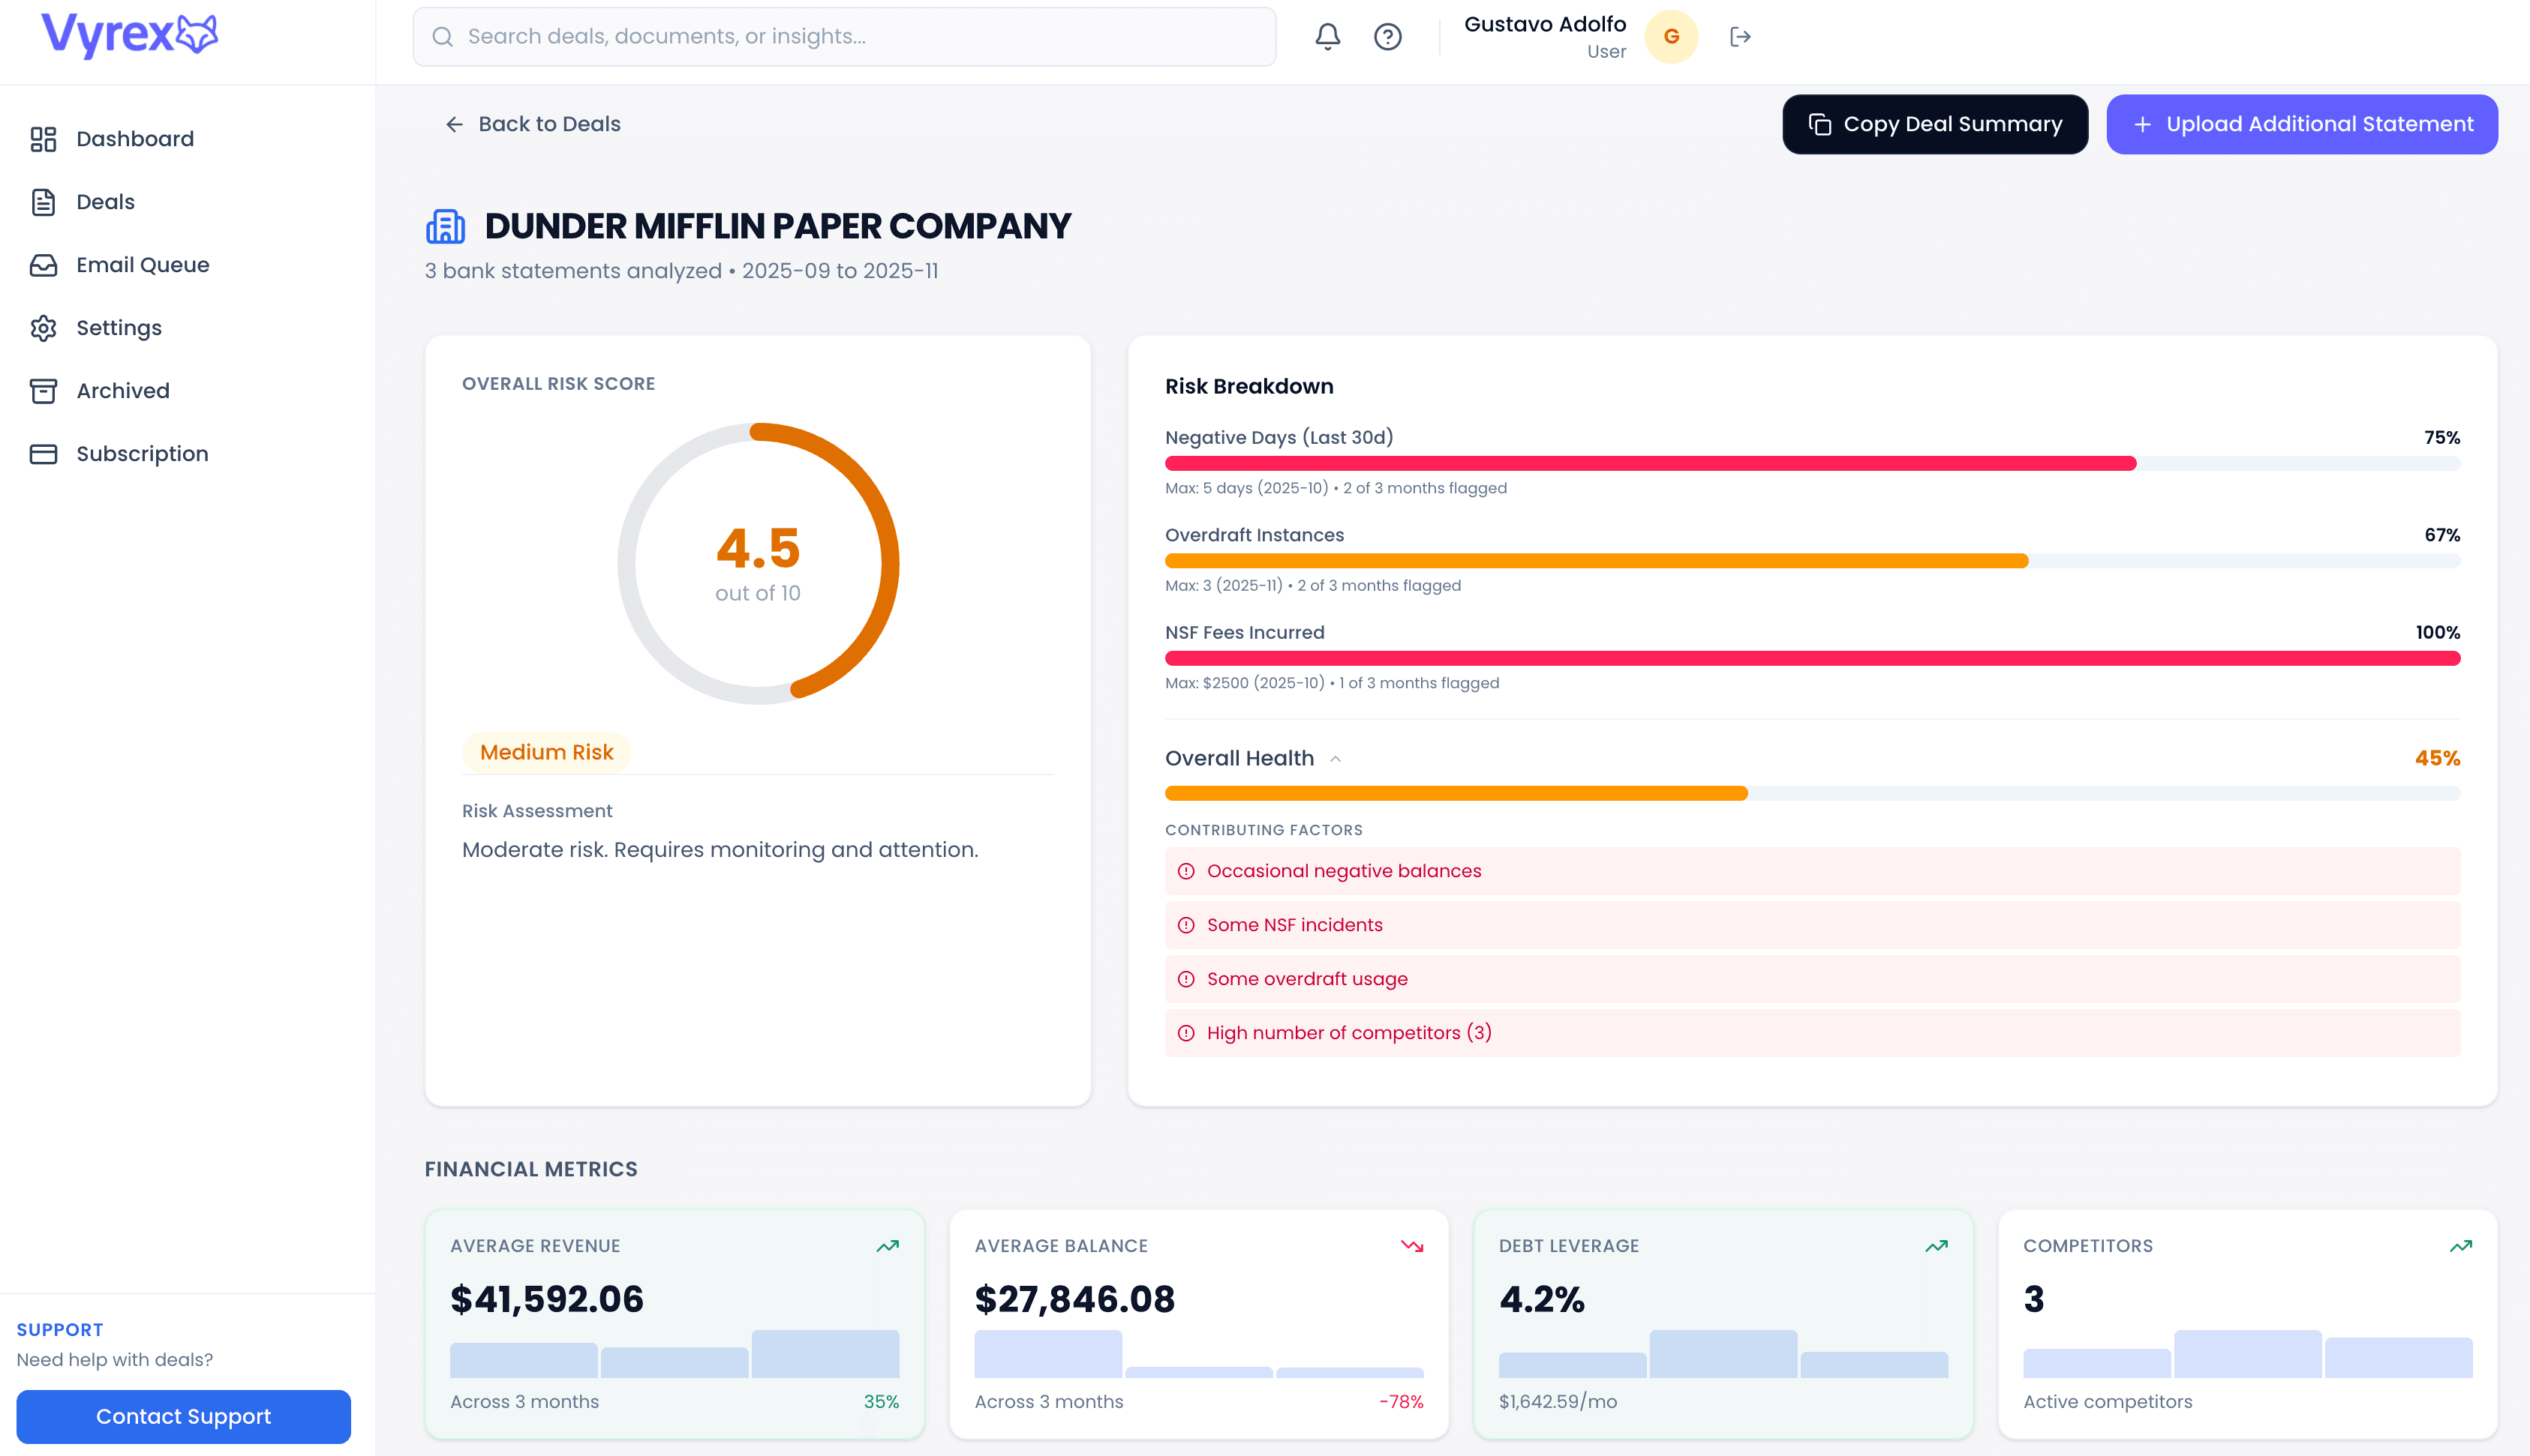
Task: Click the building icon beside Dunder Mifflin title
Action: coord(446,226)
